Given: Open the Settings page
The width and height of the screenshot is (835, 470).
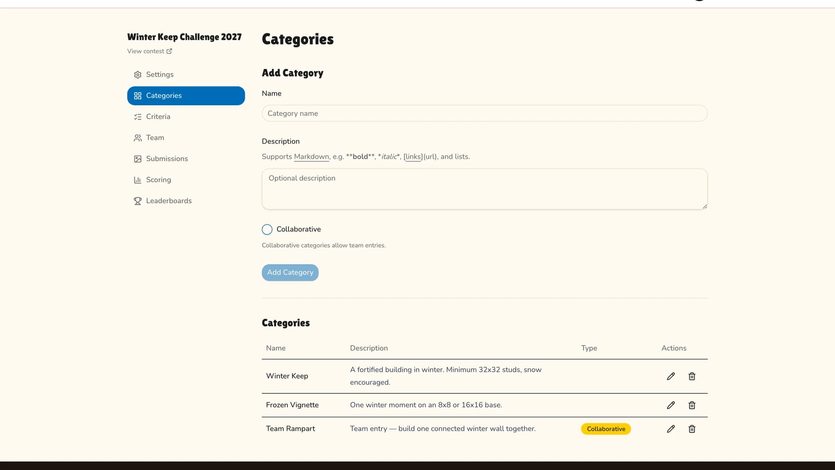Looking at the screenshot, I should (x=186, y=74).
